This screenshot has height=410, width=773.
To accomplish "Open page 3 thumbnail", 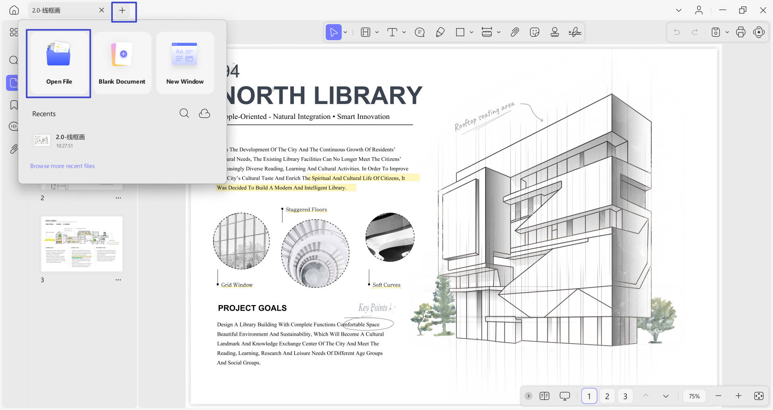I will point(82,244).
